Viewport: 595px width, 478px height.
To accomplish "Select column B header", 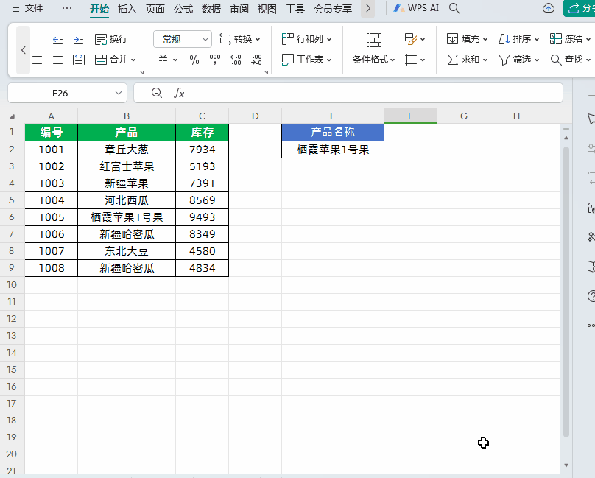I will 127,116.
